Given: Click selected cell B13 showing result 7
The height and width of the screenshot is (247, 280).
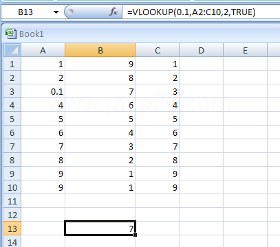Looking at the screenshot, I should [x=100, y=228].
